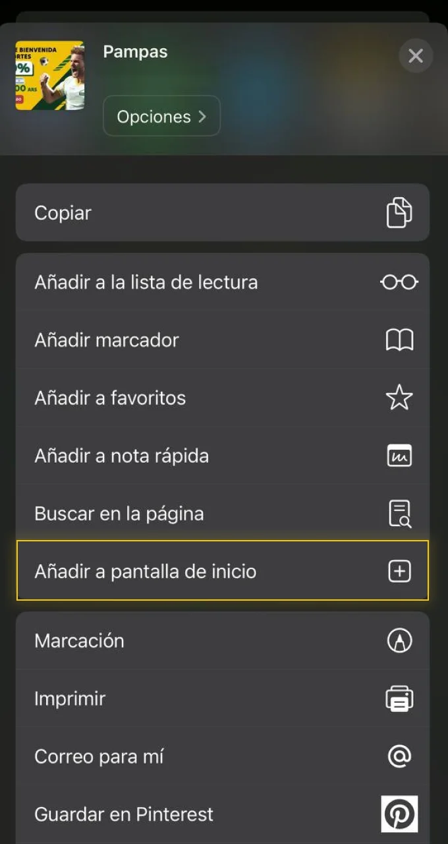
Task: Click the @ icon for Correo para mí
Action: click(x=399, y=756)
